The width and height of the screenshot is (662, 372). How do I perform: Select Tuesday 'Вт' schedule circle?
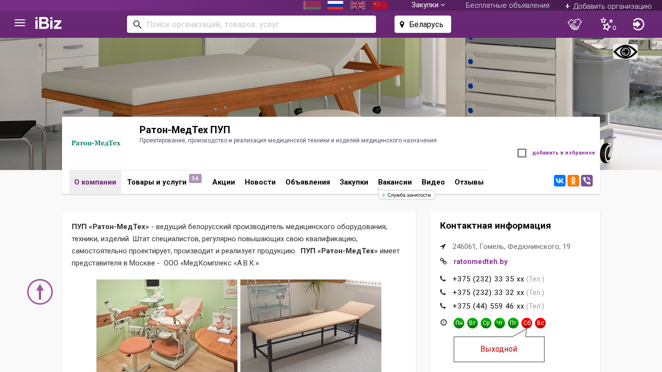[473, 323]
